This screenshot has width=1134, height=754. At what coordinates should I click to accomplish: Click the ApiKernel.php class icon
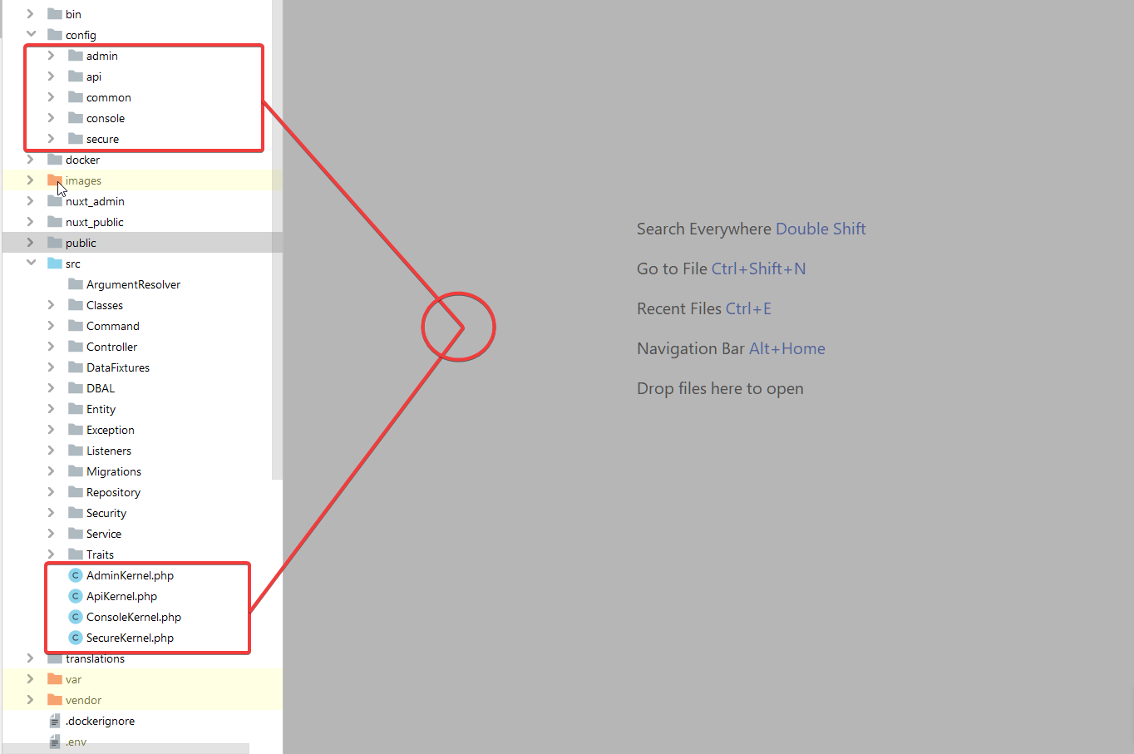point(76,596)
